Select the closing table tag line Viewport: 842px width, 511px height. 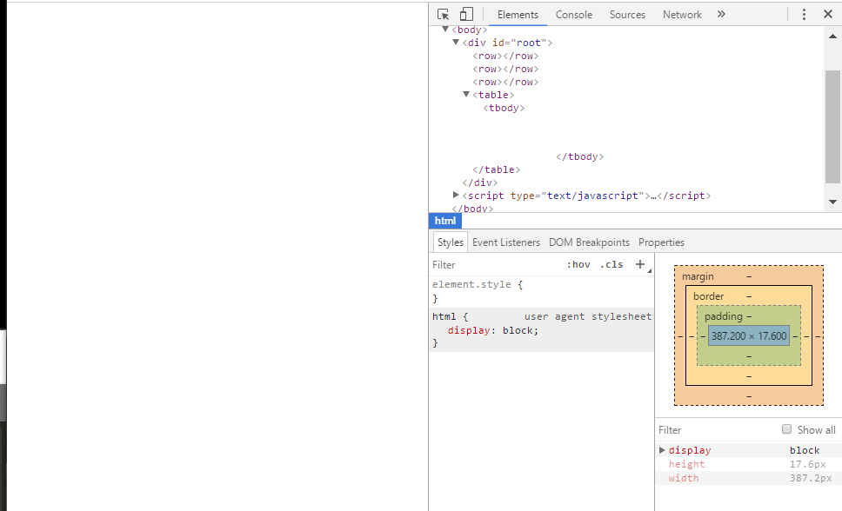496,169
